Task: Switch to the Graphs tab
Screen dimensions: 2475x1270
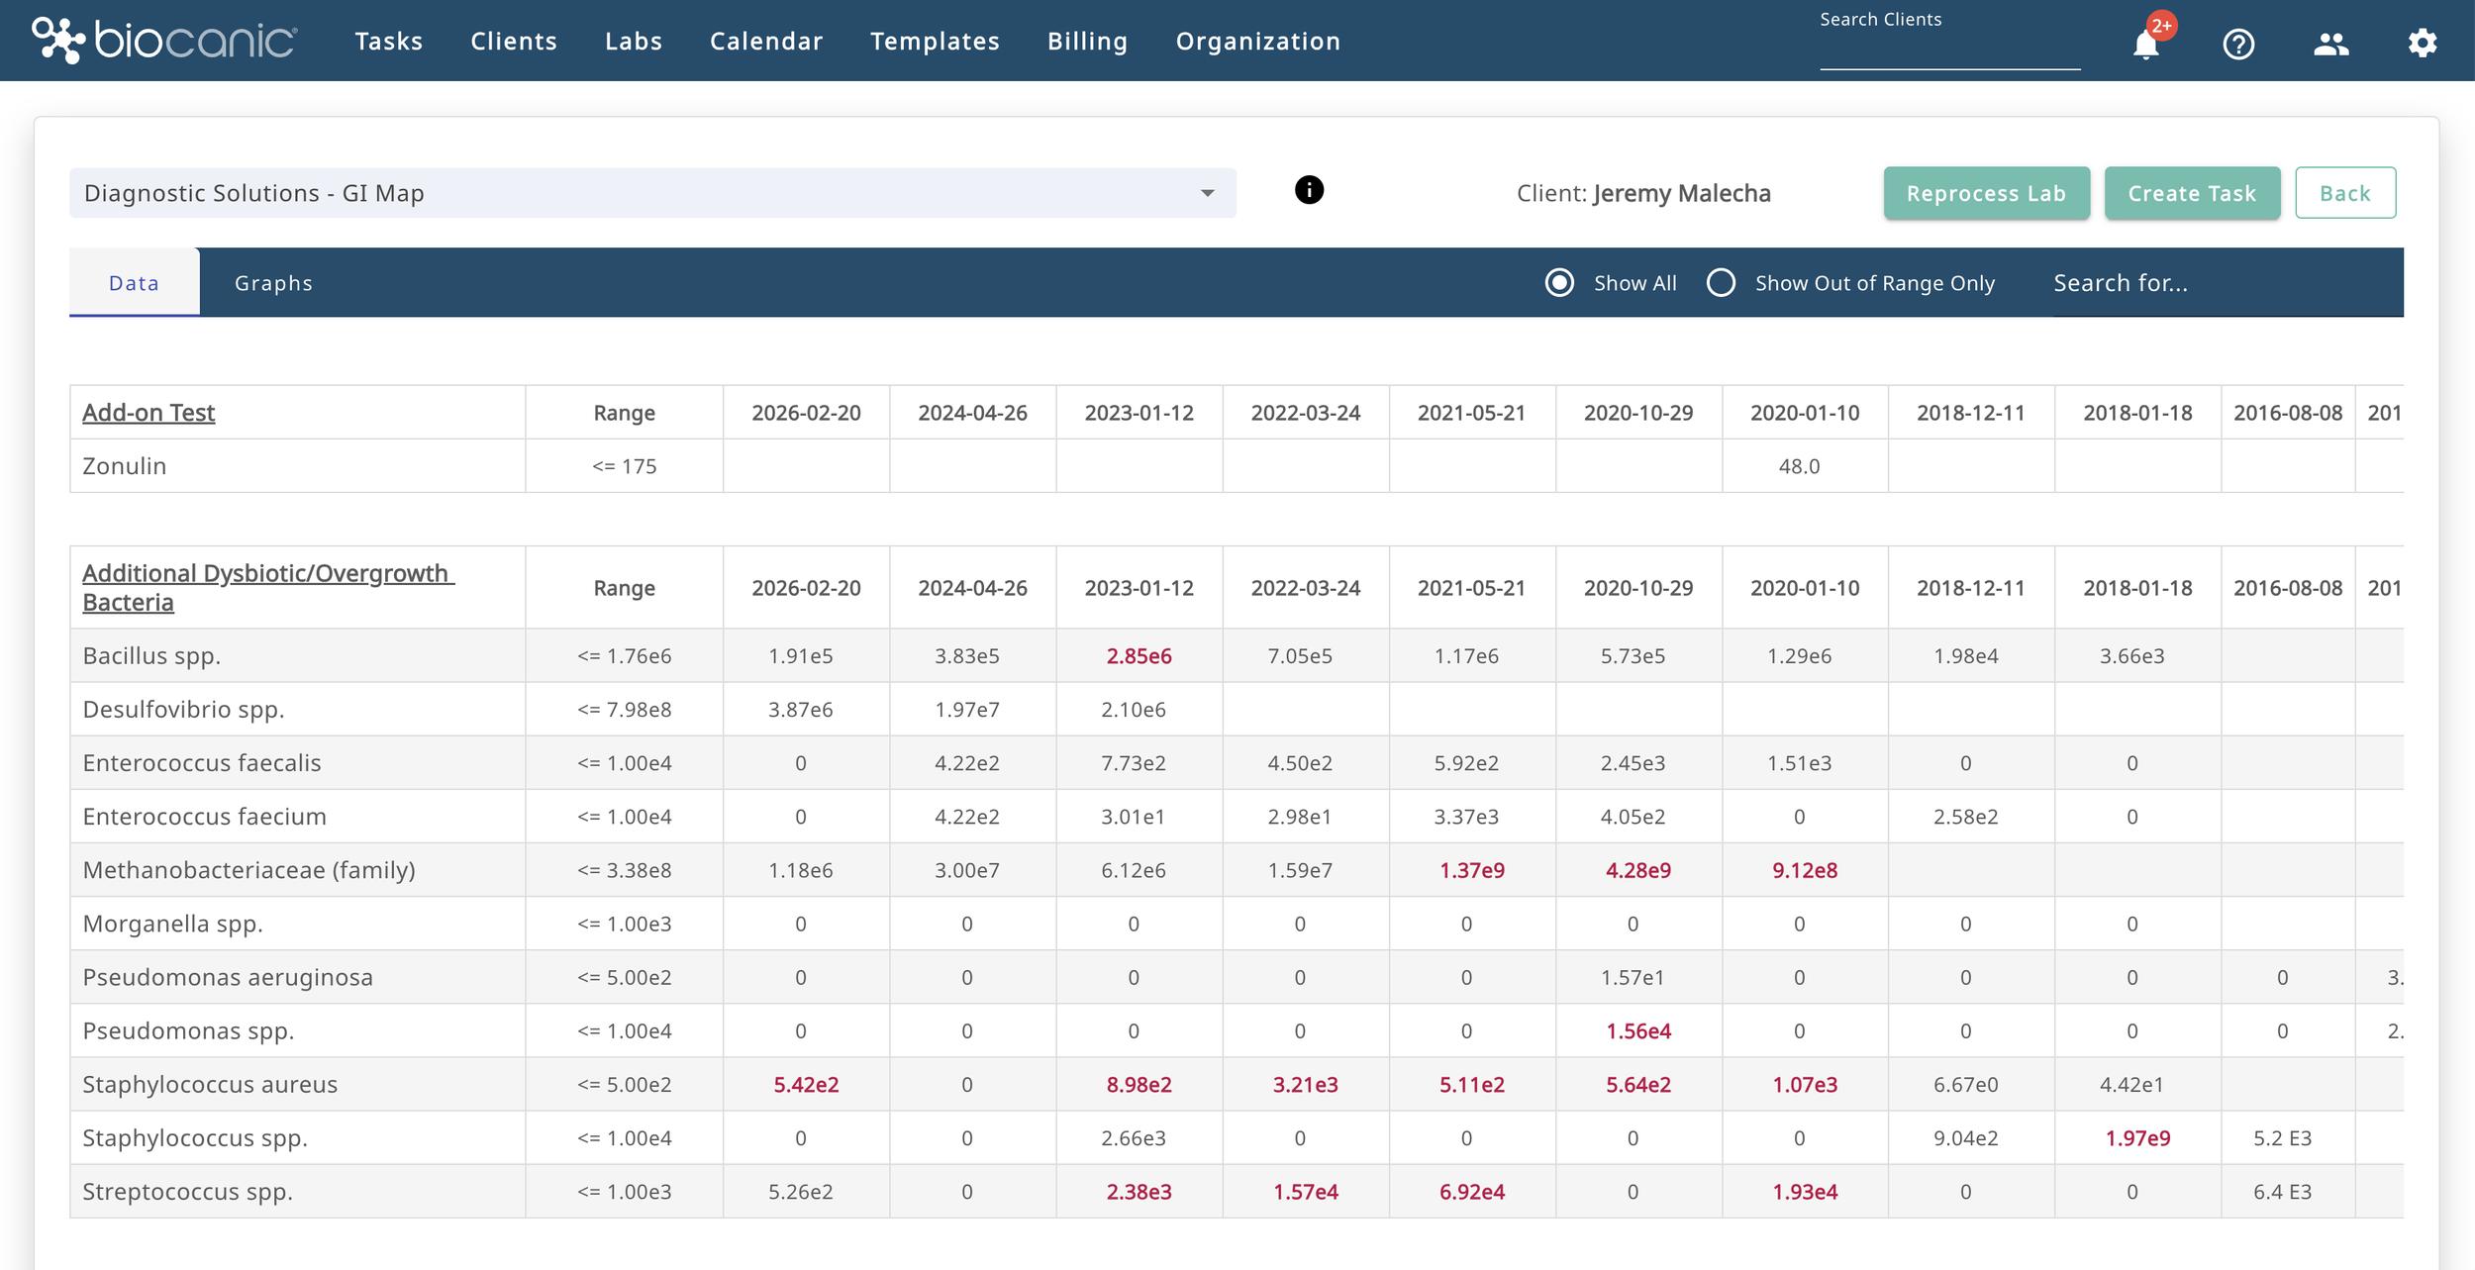Action: [x=273, y=283]
